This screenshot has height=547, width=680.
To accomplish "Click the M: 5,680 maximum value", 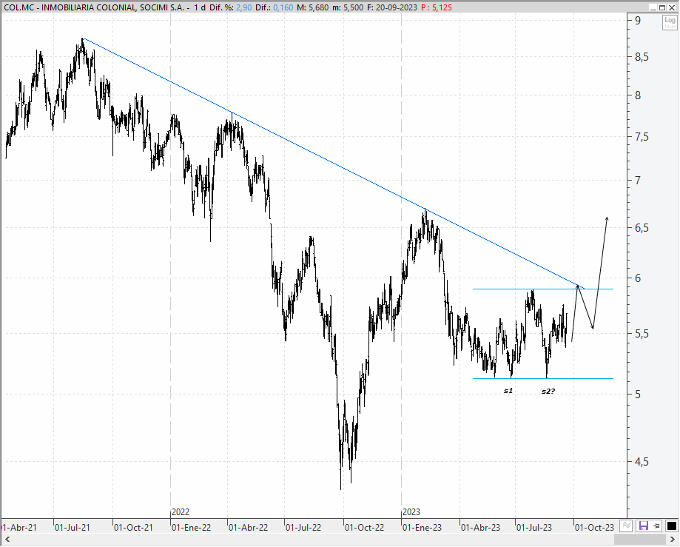I will (x=313, y=7).
